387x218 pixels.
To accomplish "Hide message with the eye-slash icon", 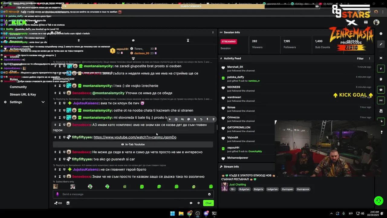I will (182, 119).
